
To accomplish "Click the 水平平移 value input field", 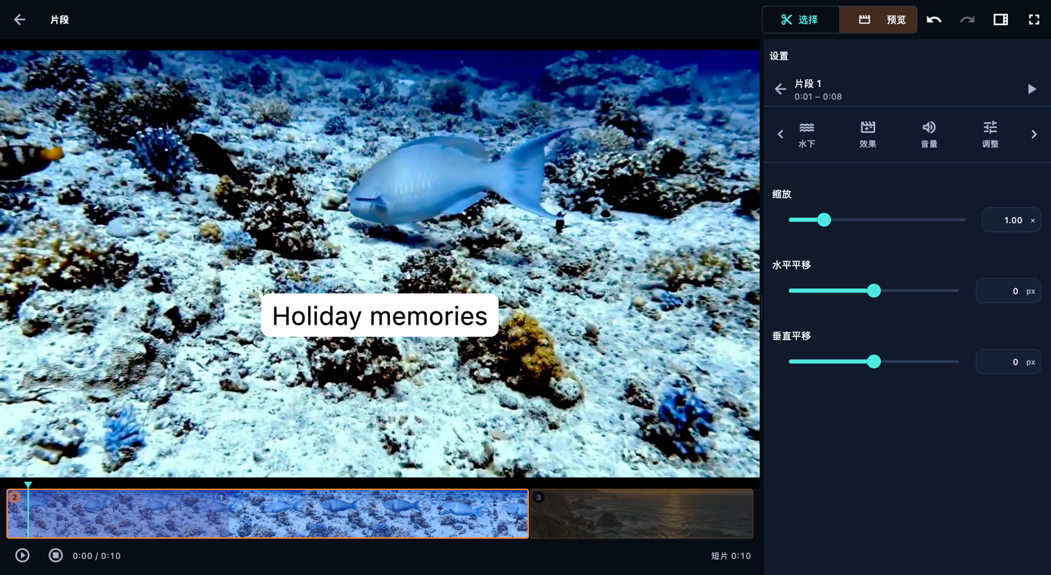I will coord(1008,291).
